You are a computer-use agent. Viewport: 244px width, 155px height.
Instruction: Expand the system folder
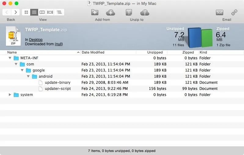pos(10,94)
